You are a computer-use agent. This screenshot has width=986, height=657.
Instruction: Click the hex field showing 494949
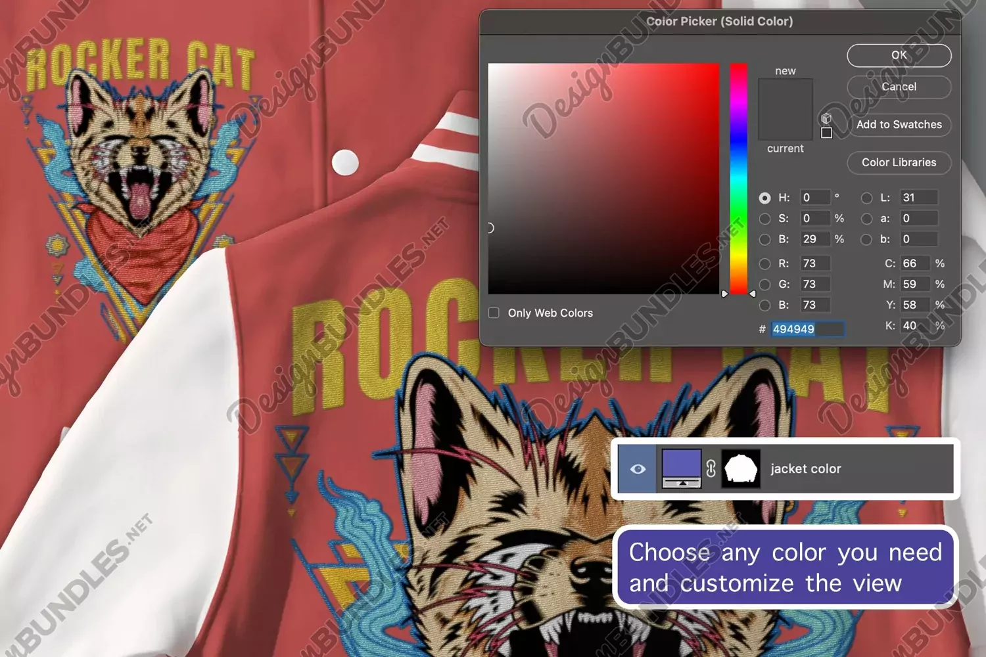(808, 328)
